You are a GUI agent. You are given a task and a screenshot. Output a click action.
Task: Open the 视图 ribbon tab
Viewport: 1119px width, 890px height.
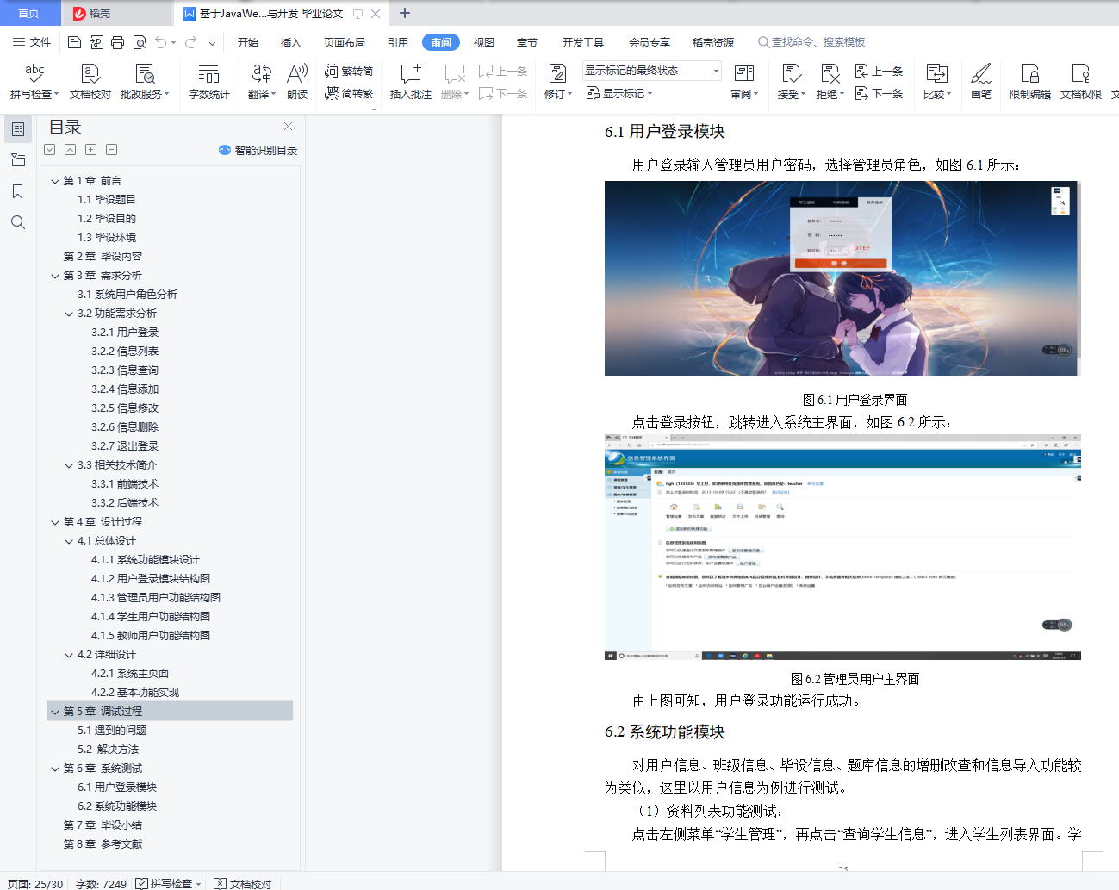coord(484,42)
